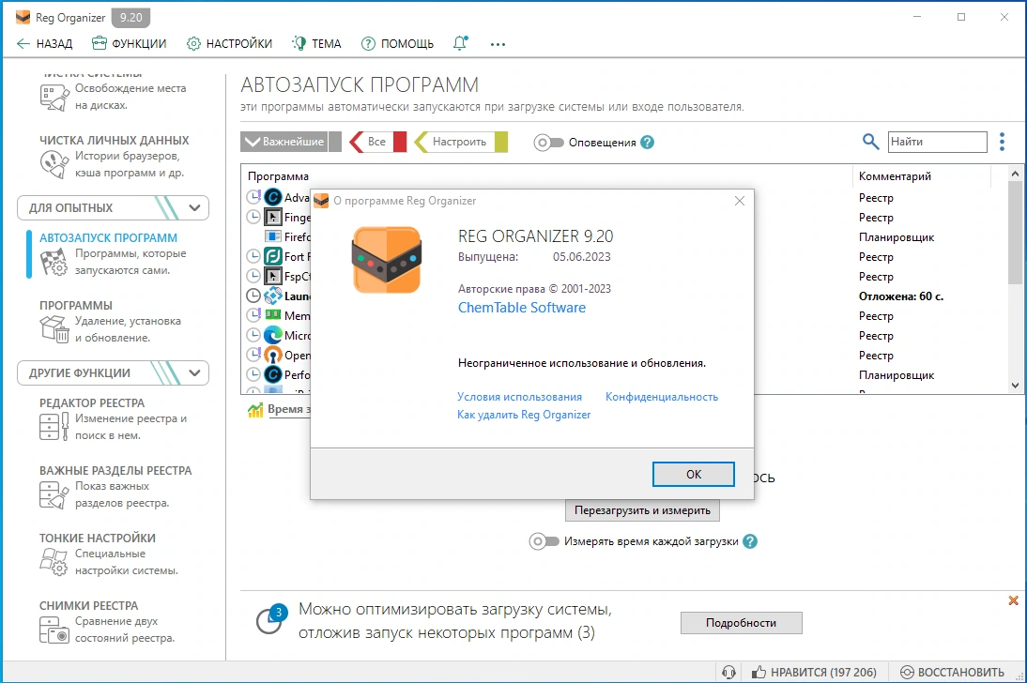
Task: Click 'Освобождение места на дисках' sidebar text
Action: pos(130,97)
